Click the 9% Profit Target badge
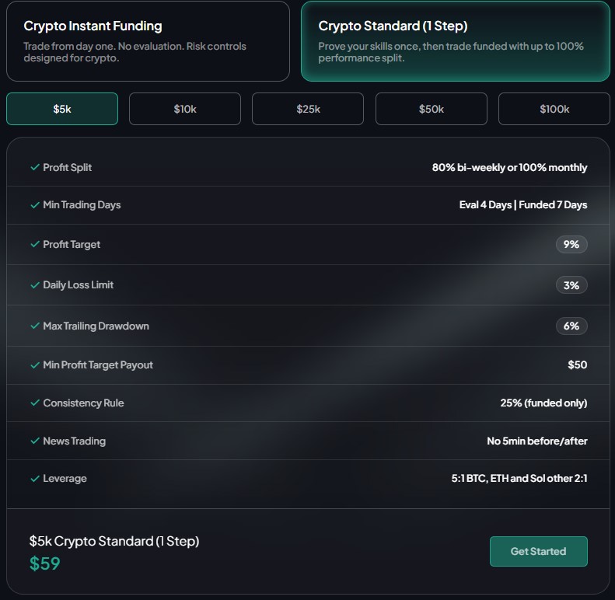Image resolution: width=615 pixels, height=600 pixels. click(x=571, y=245)
